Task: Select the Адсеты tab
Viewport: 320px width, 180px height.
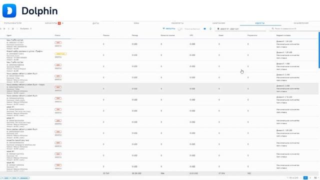Action: (x=260, y=23)
